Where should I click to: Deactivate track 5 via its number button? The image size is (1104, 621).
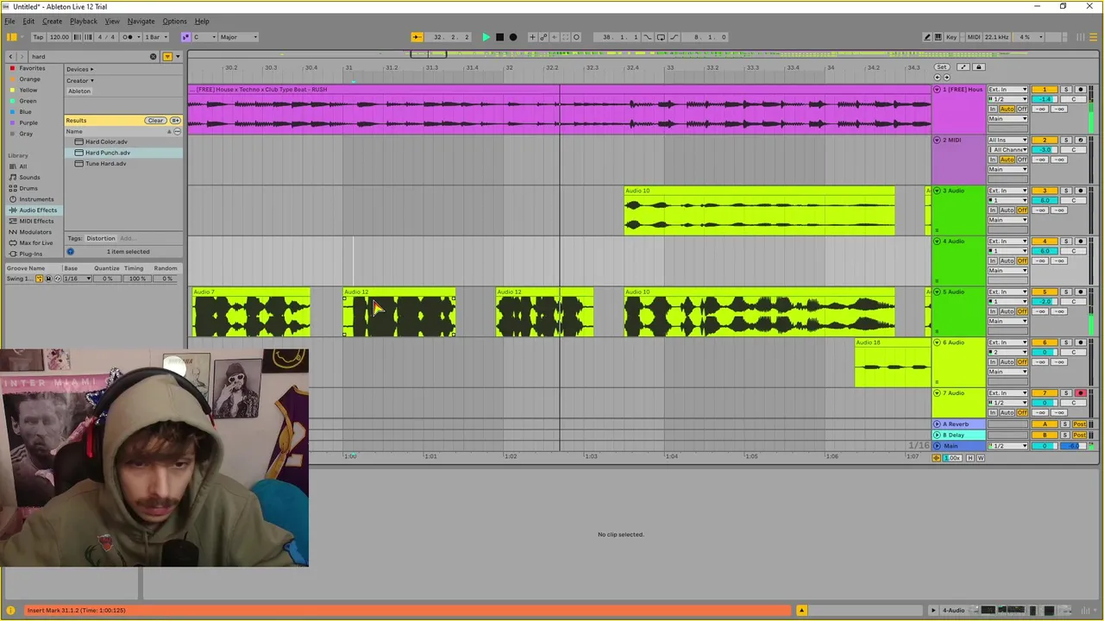point(1044,292)
